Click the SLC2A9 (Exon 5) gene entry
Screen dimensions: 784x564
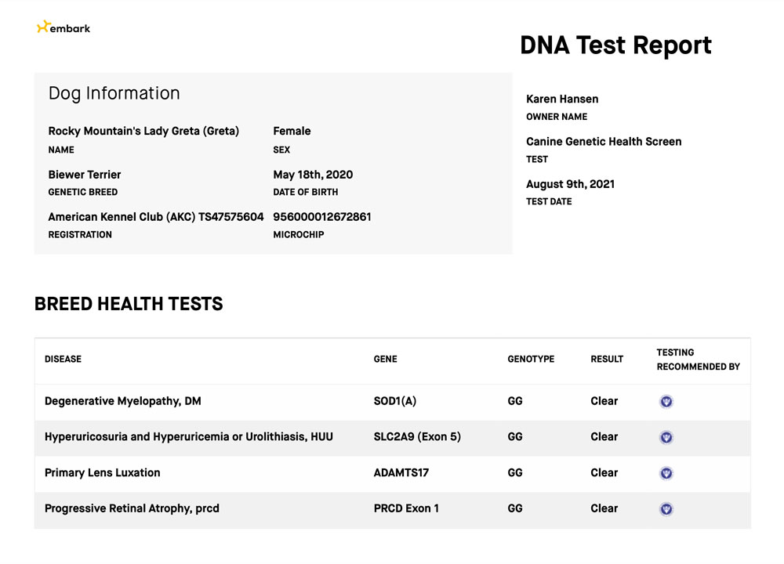417,437
